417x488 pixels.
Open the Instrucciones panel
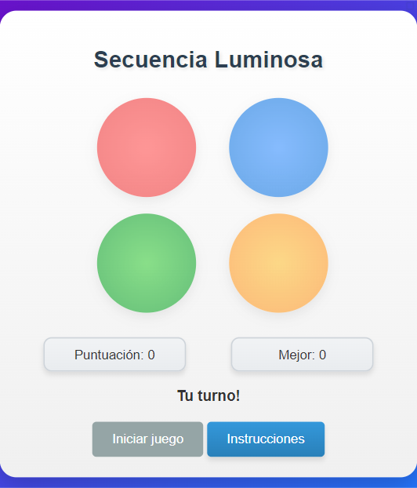(266, 439)
